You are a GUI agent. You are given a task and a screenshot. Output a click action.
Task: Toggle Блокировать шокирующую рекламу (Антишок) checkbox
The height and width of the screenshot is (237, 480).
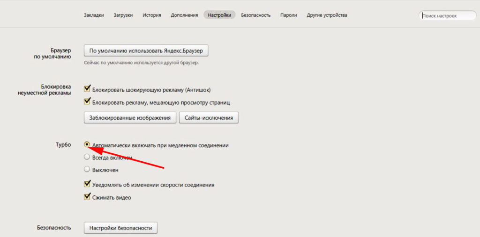click(x=87, y=88)
